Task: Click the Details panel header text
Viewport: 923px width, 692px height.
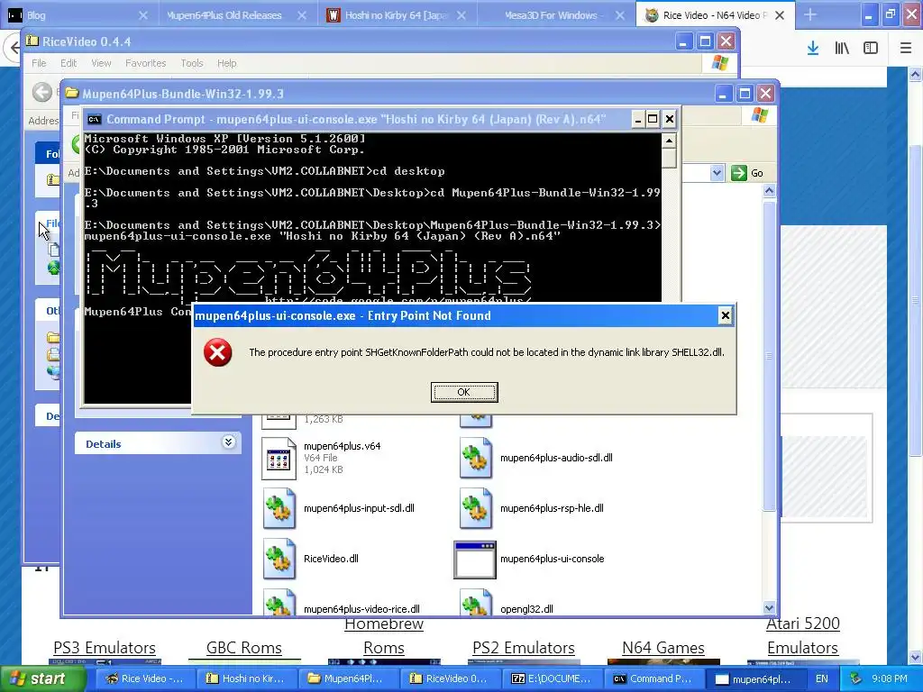Action: click(104, 444)
